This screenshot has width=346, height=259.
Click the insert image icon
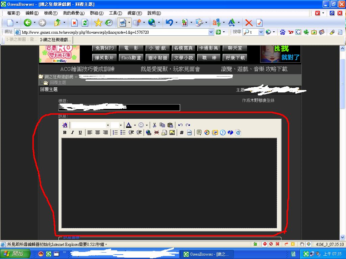click(172, 133)
